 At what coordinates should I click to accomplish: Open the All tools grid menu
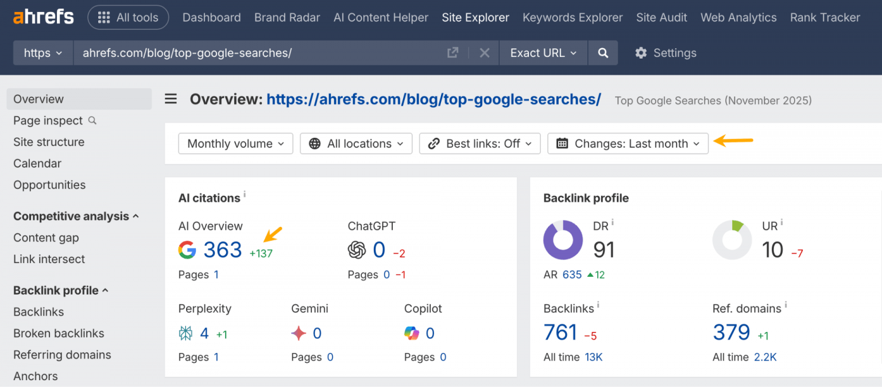128,18
